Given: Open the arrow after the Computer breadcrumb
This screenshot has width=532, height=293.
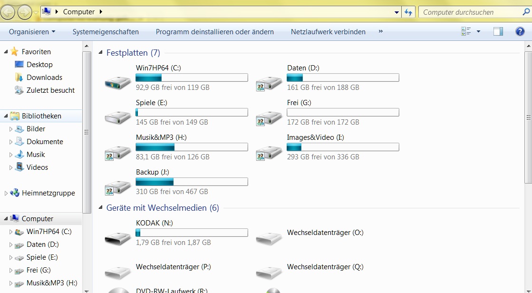Looking at the screenshot, I should (101, 12).
